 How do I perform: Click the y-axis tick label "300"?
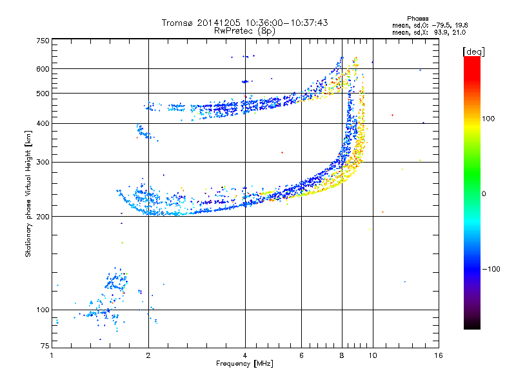coord(43,162)
